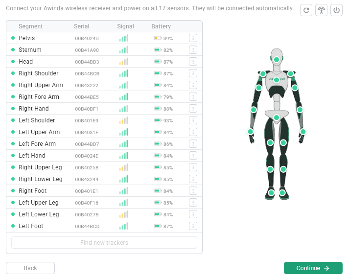Screen dimensions: 348x280
Task: Open options menu for Right Shoulder row
Action: 193,73
